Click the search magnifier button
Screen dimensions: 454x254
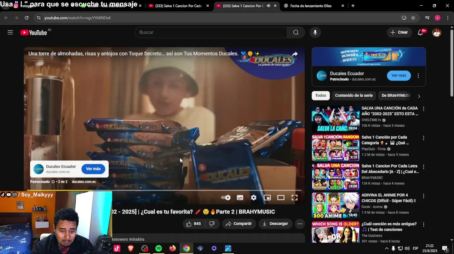coord(296,32)
